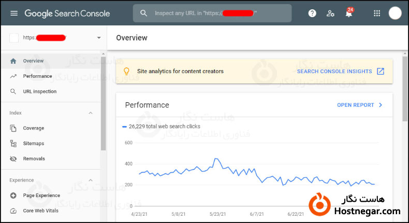This screenshot has height=223, width=409.
Task: Collapse the Index section
Action: pos(91,113)
